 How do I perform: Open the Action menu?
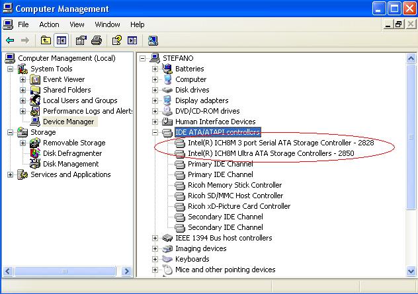click(x=49, y=24)
